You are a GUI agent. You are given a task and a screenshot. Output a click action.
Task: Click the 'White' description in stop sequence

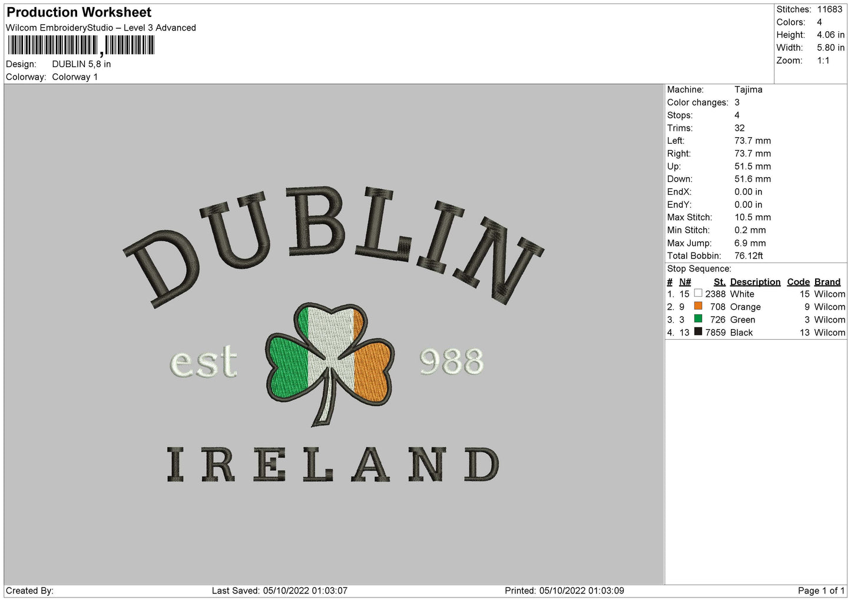(742, 294)
